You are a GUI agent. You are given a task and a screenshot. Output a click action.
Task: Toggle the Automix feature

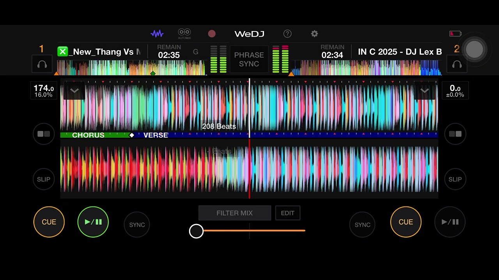[184, 34]
